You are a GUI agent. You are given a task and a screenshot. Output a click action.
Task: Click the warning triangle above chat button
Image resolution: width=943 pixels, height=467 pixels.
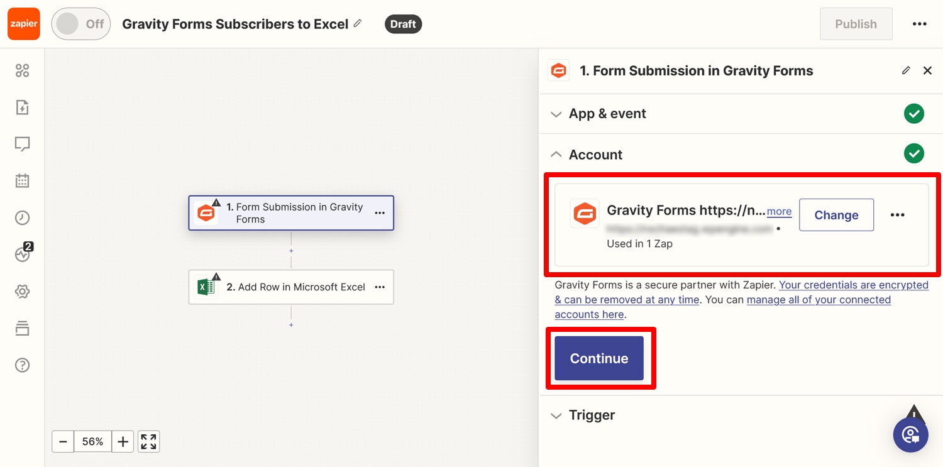pos(915,413)
